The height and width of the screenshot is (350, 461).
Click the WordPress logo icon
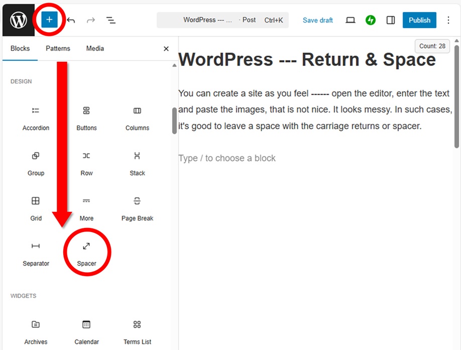tap(19, 20)
